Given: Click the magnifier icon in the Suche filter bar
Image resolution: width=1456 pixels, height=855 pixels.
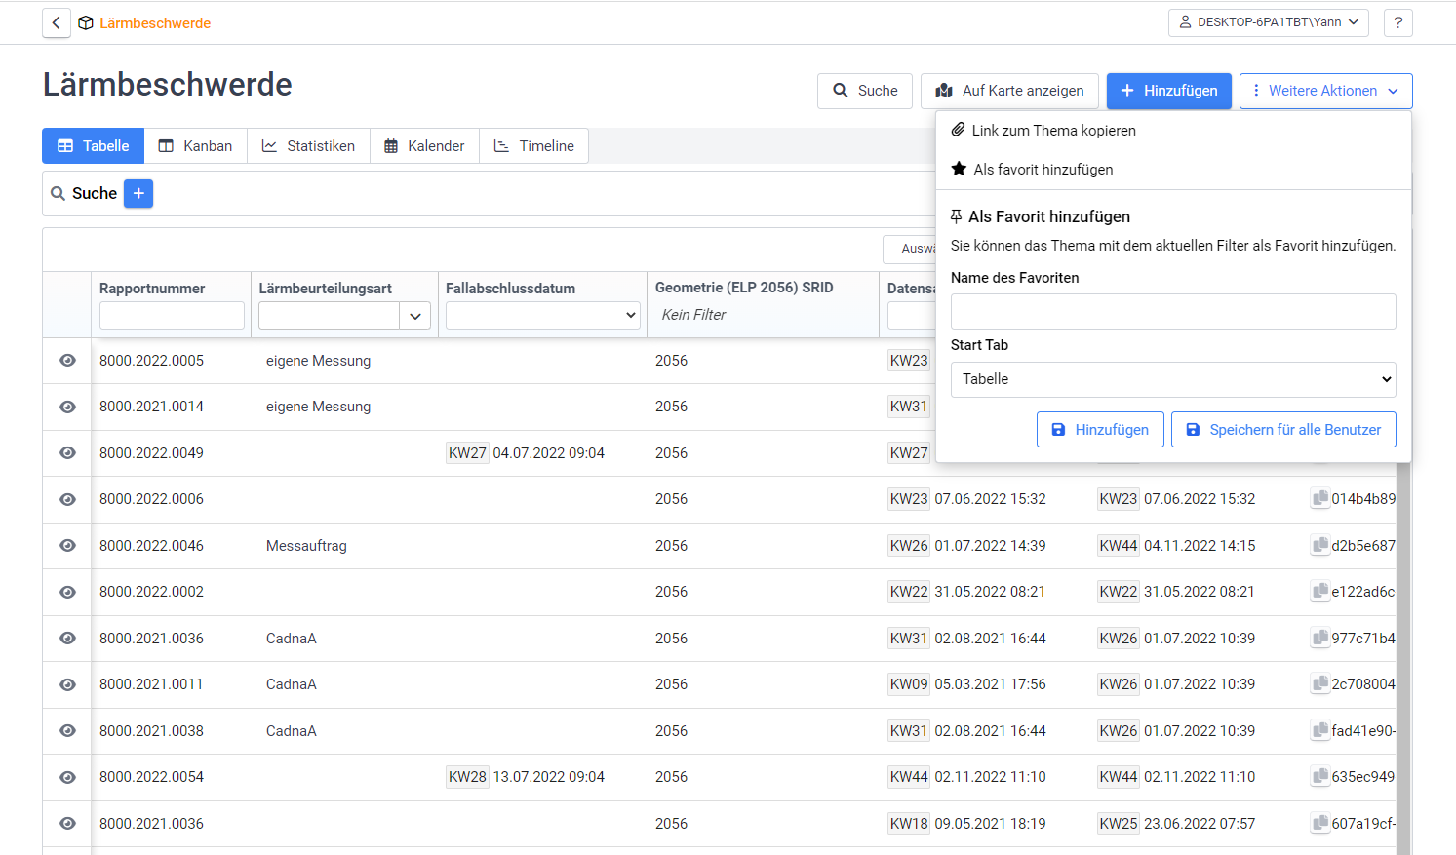Looking at the screenshot, I should [59, 194].
